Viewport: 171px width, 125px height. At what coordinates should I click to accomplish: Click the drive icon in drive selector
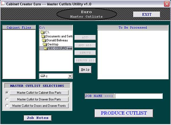point(42,76)
